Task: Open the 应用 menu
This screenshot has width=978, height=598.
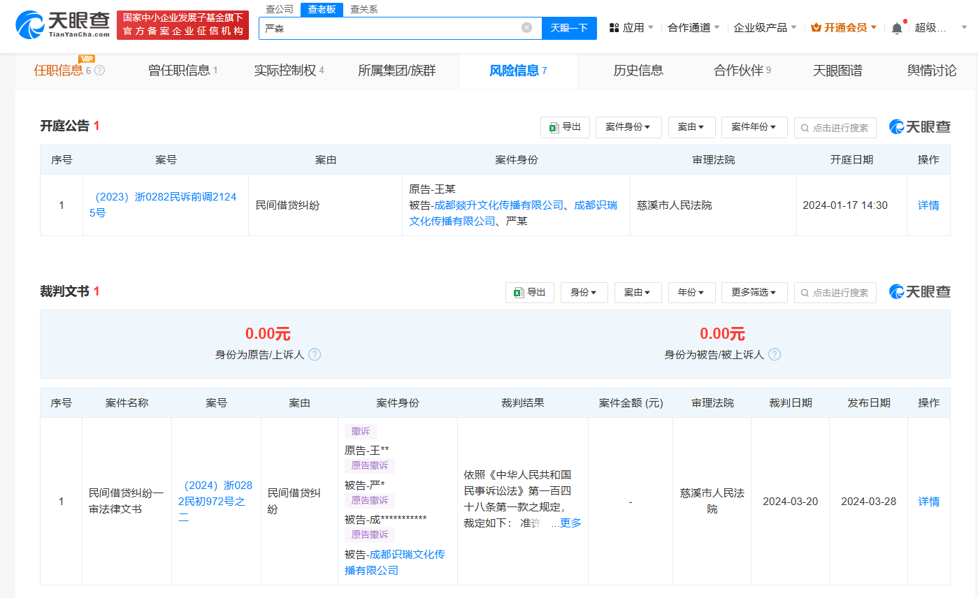Action: click(x=631, y=28)
